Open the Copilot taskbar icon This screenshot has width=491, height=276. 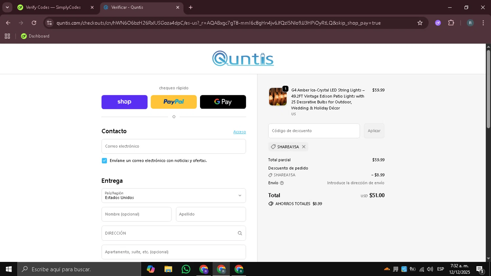pos(151,269)
